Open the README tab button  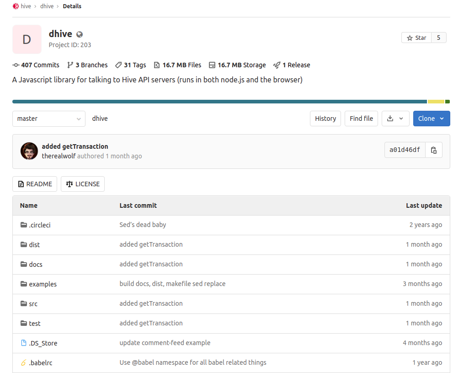click(35, 184)
